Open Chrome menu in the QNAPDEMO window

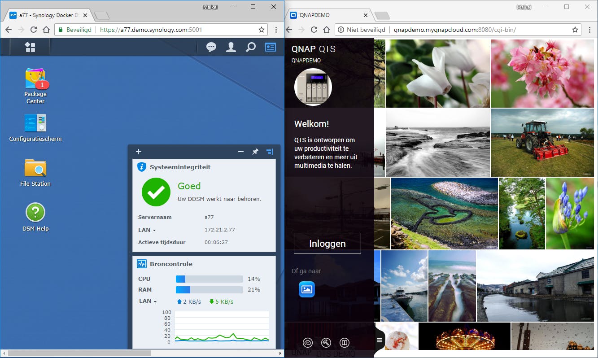[x=589, y=30]
